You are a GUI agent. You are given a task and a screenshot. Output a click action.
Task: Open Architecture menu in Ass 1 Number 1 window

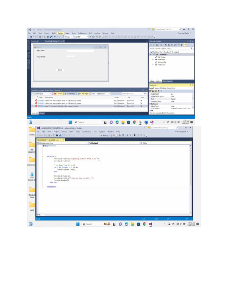(x=82, y=33)
